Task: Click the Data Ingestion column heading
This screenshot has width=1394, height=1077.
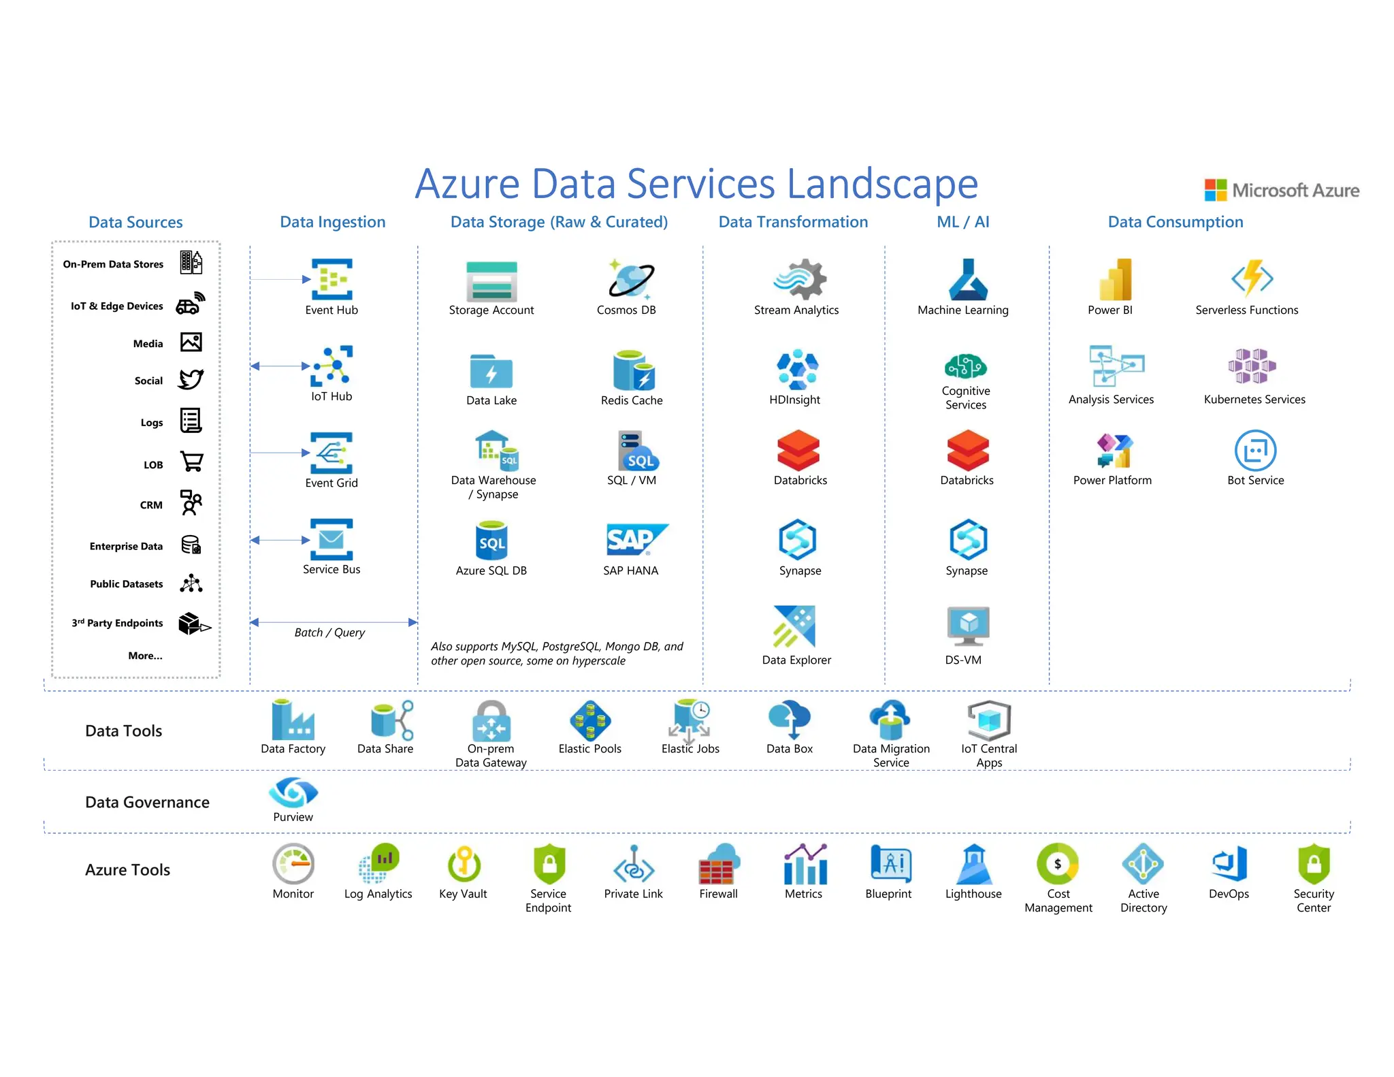Action: (332, 222)
